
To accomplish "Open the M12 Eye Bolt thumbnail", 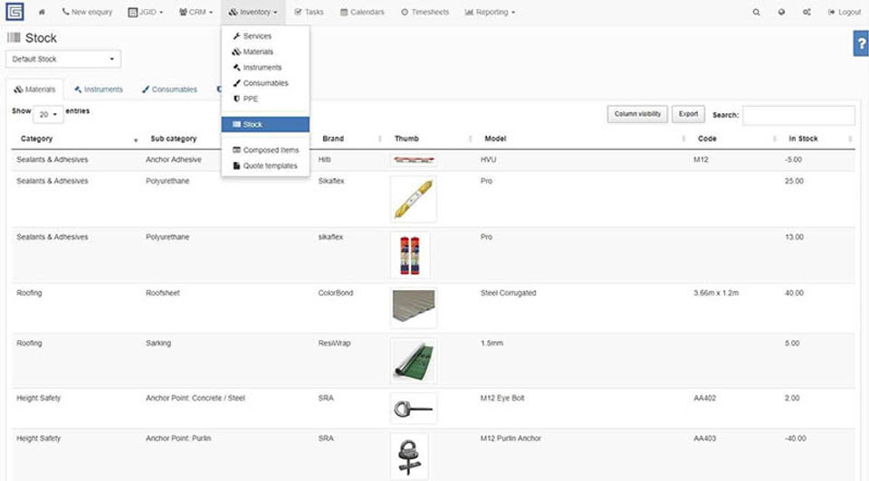I will click(x=414, y=409).
